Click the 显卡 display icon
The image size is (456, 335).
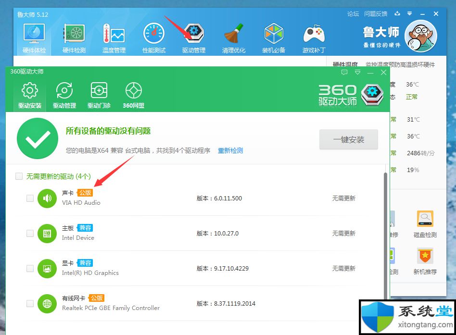(47, 269)
